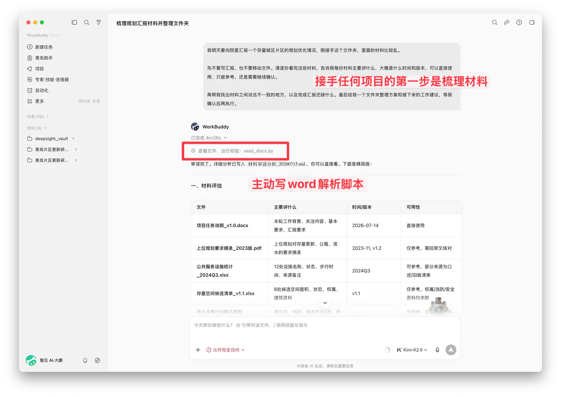This screenshot has height=397, width=561.
Task: Click the 2026-07-14 date cell
Action: (x=374, y=226)
